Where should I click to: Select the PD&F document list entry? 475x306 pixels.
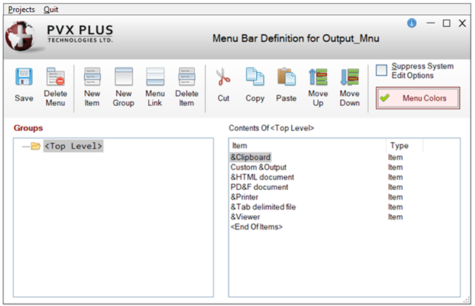259,188
